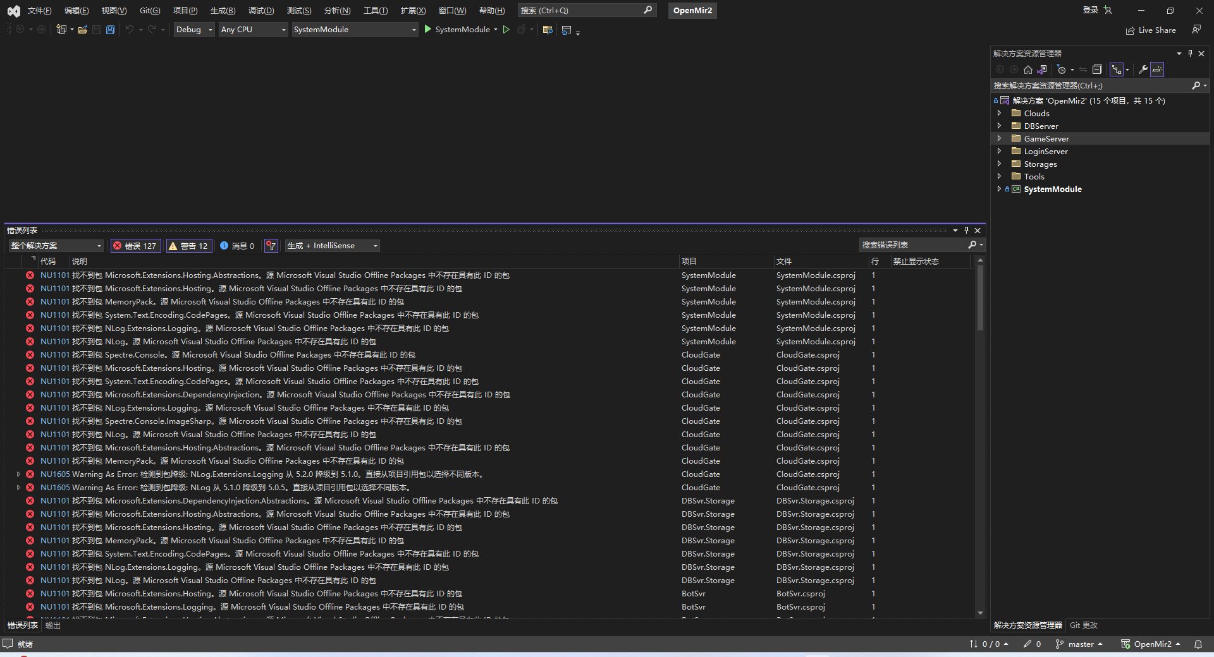
Task: Click the 搜索 (Ctrl+Q) search field
Action: coord(586,10)
